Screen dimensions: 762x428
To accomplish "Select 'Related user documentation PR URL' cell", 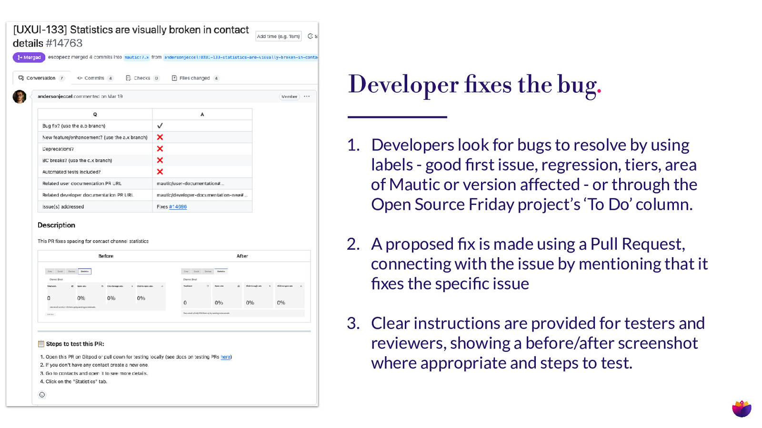I will click(95, 184).
